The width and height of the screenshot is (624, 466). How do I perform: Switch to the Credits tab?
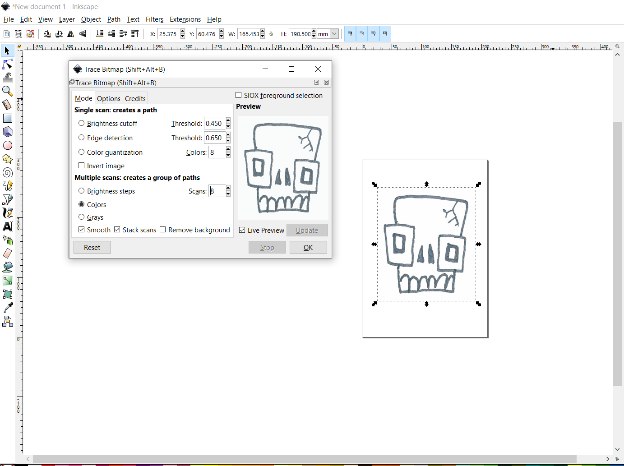[135, 98]
